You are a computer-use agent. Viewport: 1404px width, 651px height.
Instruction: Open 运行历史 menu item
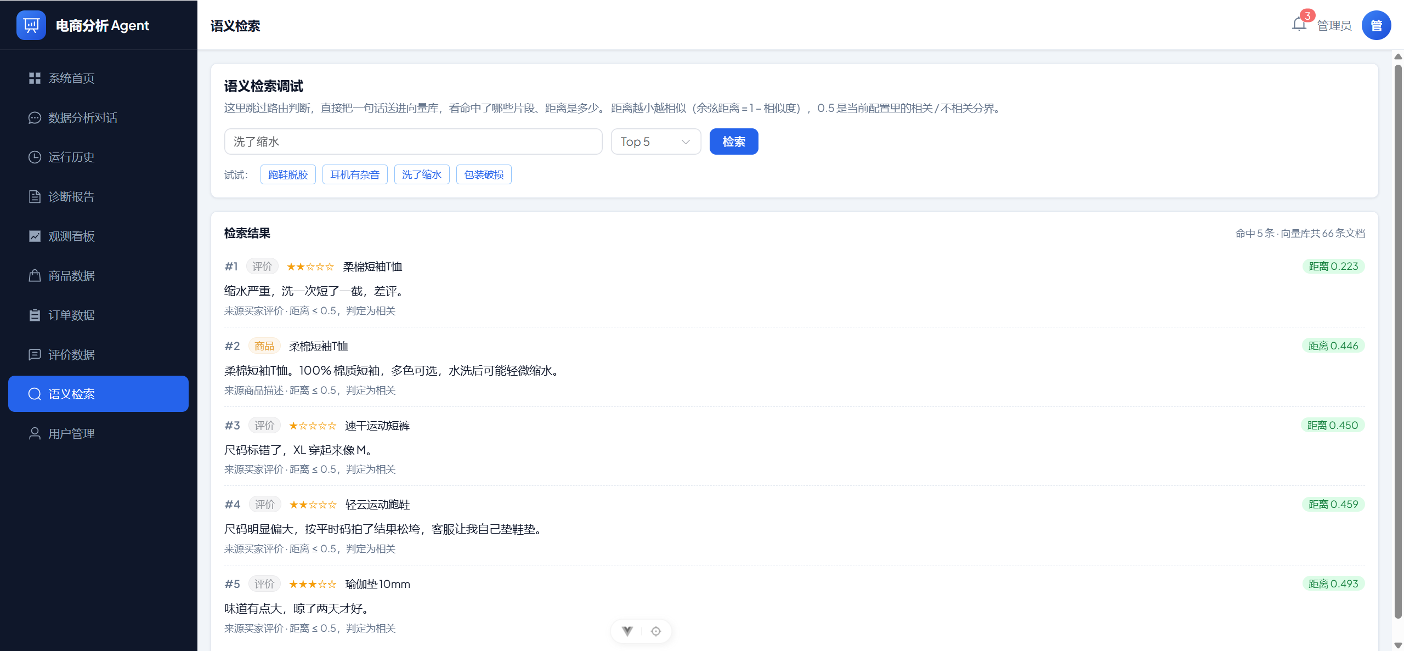(99, 157)
